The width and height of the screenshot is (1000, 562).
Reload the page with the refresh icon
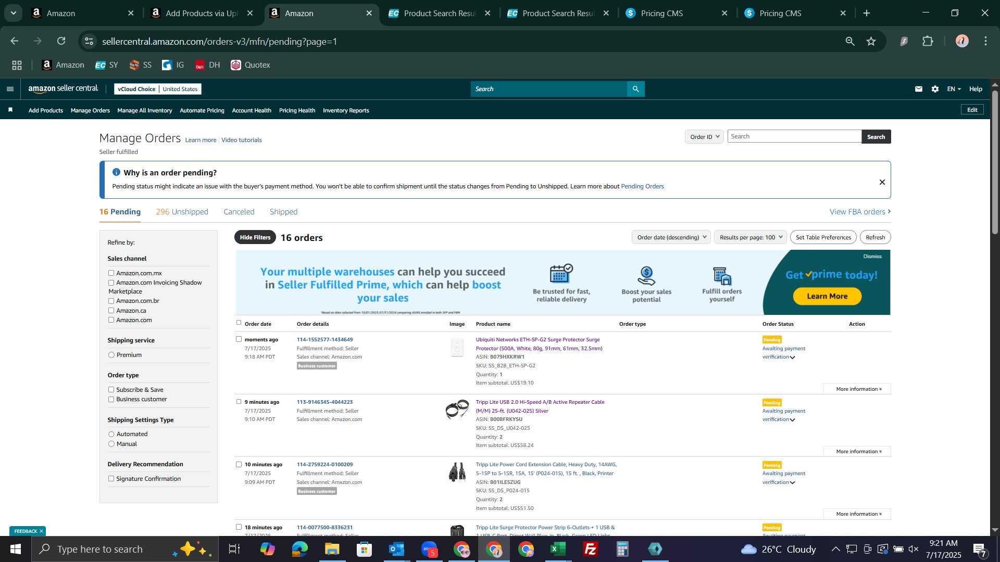61,41
